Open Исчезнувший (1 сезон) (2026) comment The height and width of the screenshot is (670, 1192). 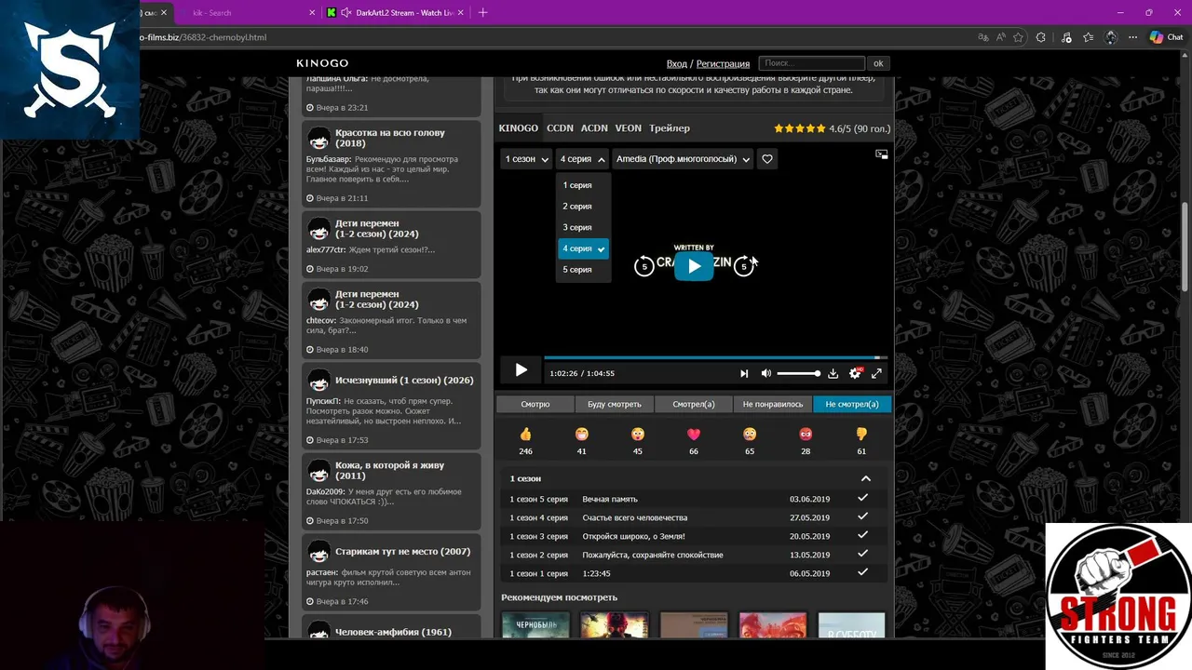point(404,381)
